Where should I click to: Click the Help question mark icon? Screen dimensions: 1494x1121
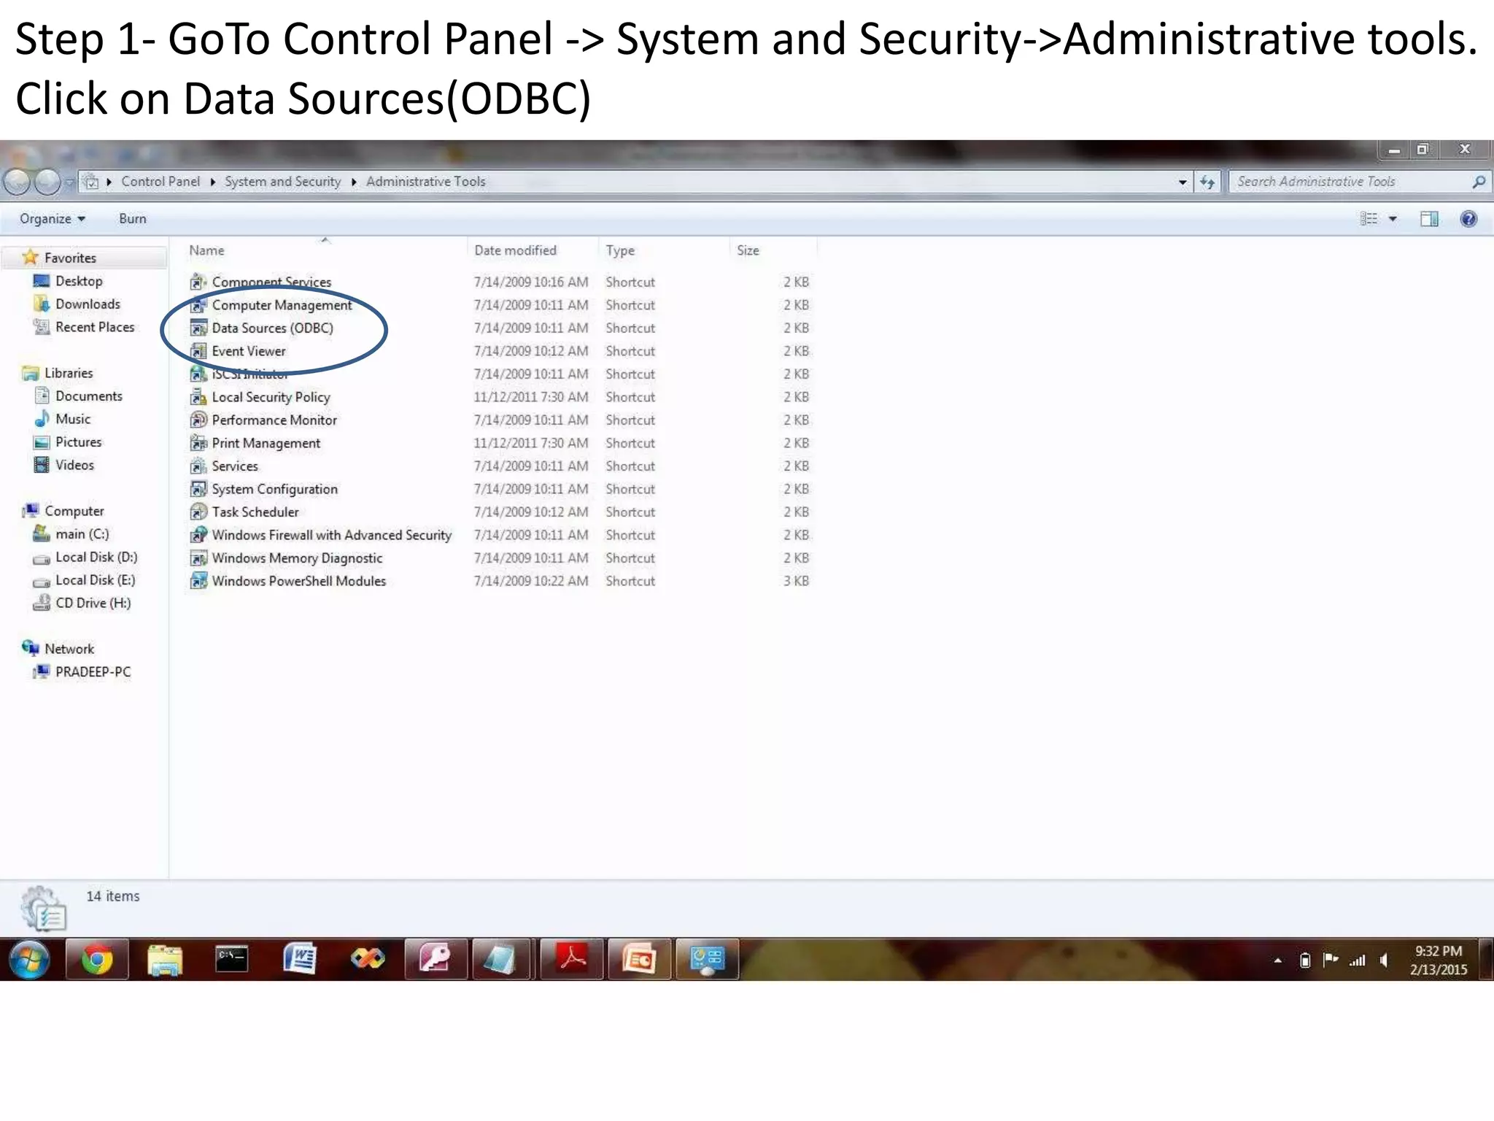tap(1468, 219)
